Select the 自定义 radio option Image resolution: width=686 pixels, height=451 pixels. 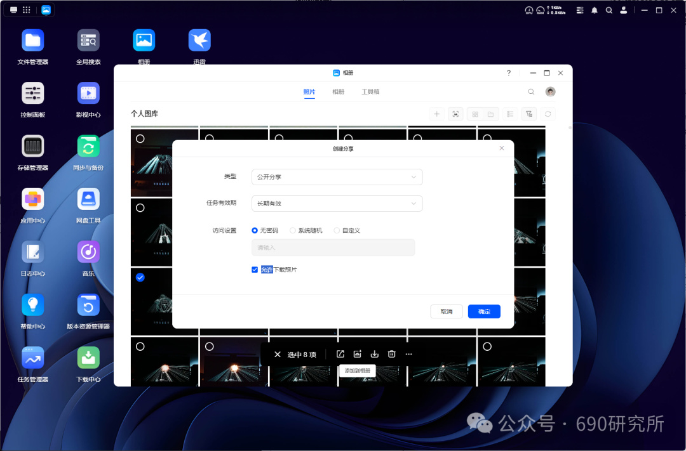pyautogui.click(x=337, y=230)
